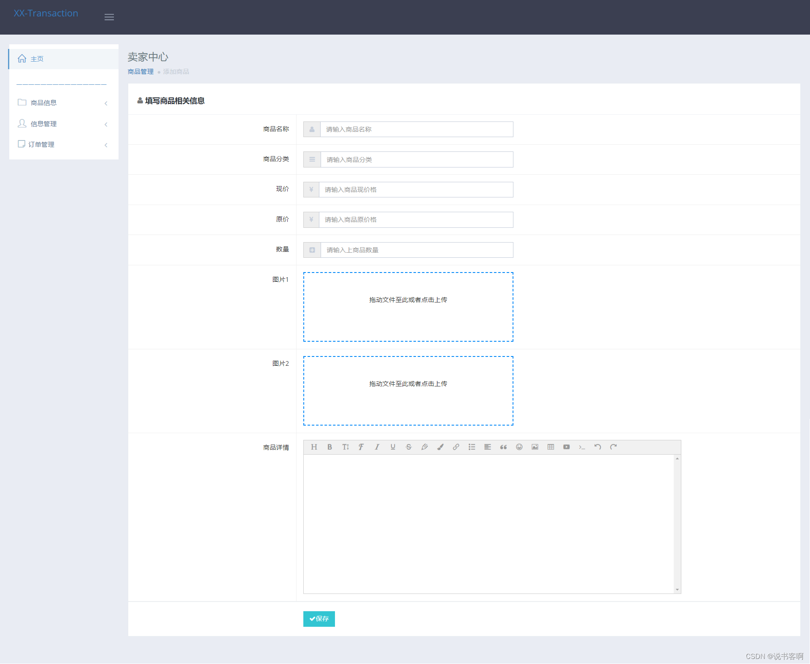Click the 保存 save button
This screenshot has width=810, height=664.
319,619
